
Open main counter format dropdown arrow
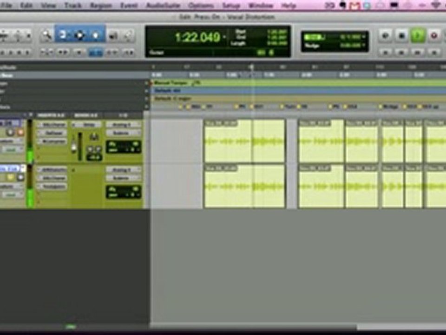coord(224,37)
